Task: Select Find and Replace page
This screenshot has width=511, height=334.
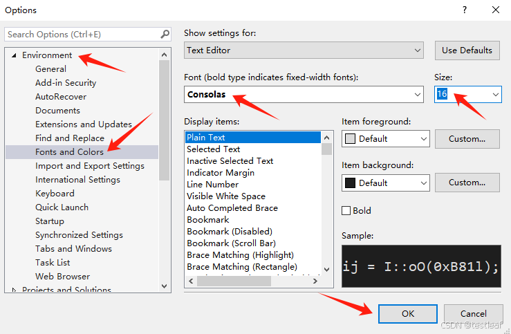Action: 70,138
